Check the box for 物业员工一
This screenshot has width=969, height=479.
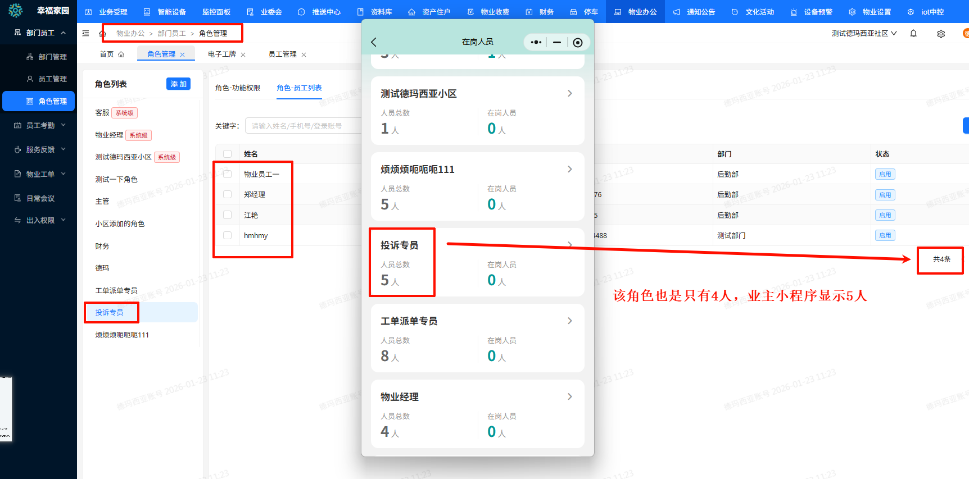point(228,174)
